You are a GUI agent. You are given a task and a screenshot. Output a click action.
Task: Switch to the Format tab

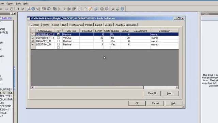[56, 25]
